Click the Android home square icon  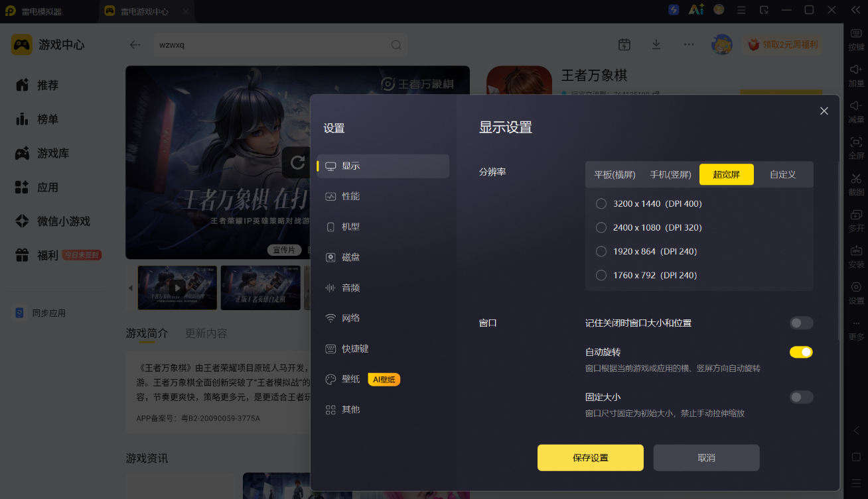856,457
